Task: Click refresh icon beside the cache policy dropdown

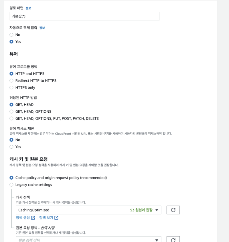Action: click(173, 210)
